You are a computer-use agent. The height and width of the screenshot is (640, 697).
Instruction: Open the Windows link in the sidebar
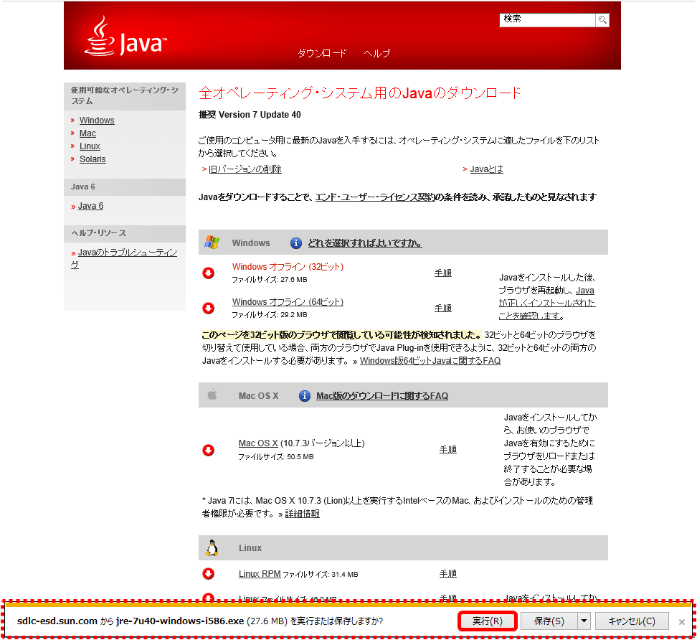pyautogui.click(x=97, y=121)
